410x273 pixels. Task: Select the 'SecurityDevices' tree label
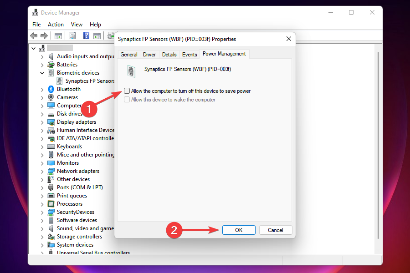76,212
